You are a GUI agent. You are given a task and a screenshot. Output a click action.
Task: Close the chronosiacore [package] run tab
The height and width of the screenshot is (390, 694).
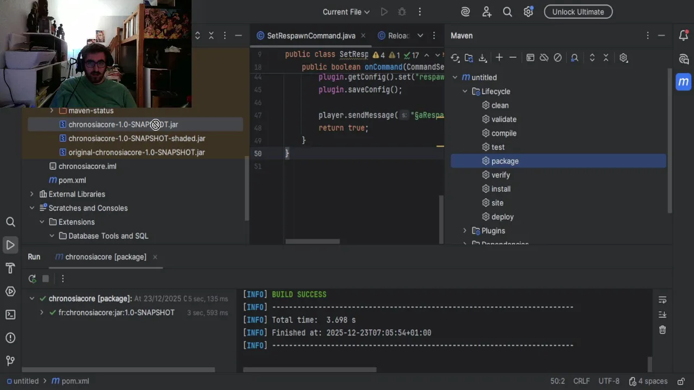[x=155, y=257]
